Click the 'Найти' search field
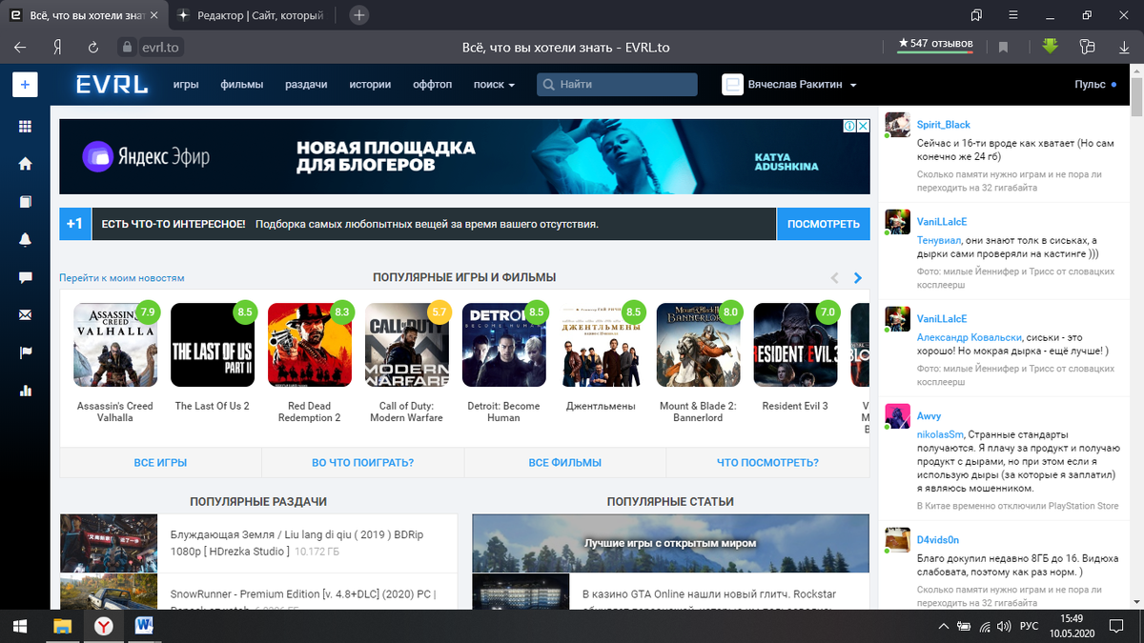The height and width of the screenshot is (643, 1144). point(617,85)
